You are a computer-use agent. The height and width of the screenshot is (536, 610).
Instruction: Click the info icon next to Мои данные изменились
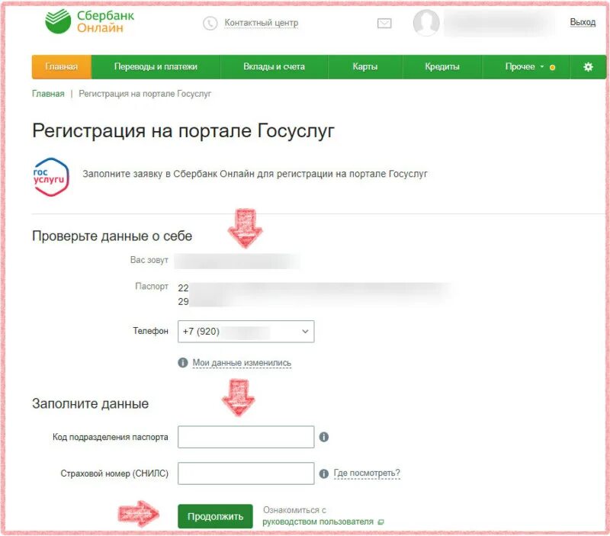click(x=183, y=362)
